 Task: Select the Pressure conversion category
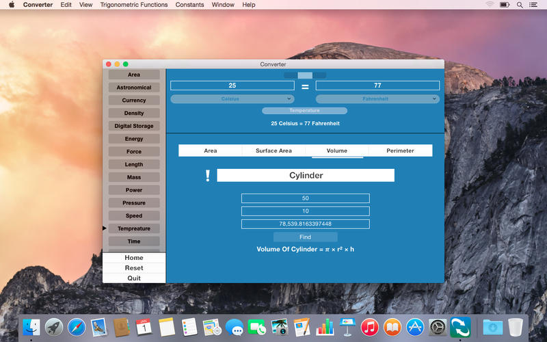point(134,202)
